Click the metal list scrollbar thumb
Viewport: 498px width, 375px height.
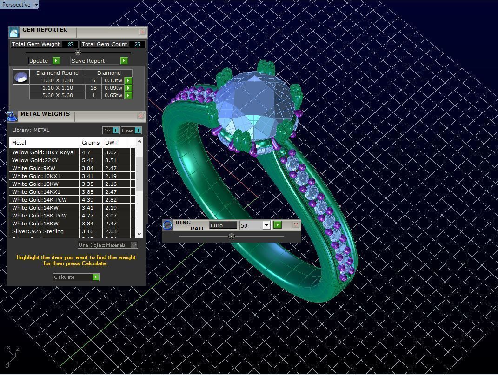point(139,173)
